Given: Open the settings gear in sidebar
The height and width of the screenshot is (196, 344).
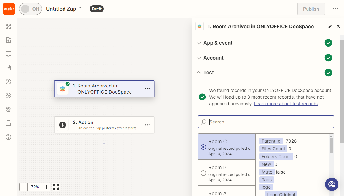Looking at the screenshot, I should point(8,109).
